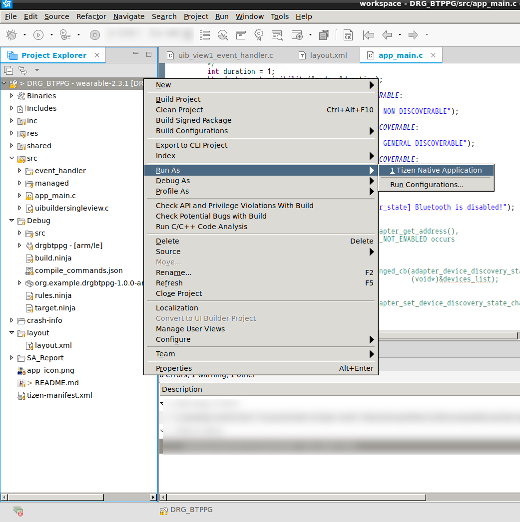
Task: Select Properties in the context menu
Action: pyautogui.click(x=261, y=368)
